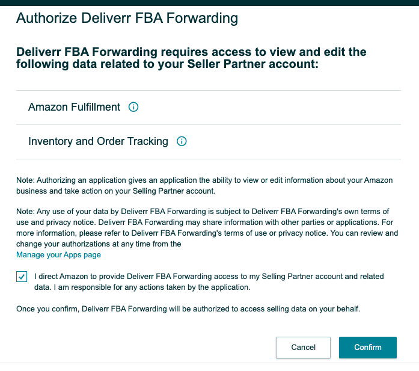
Task: Select the Amazon Fulfillment permission label
Action: pyautogui.click(x=75, y=107)
